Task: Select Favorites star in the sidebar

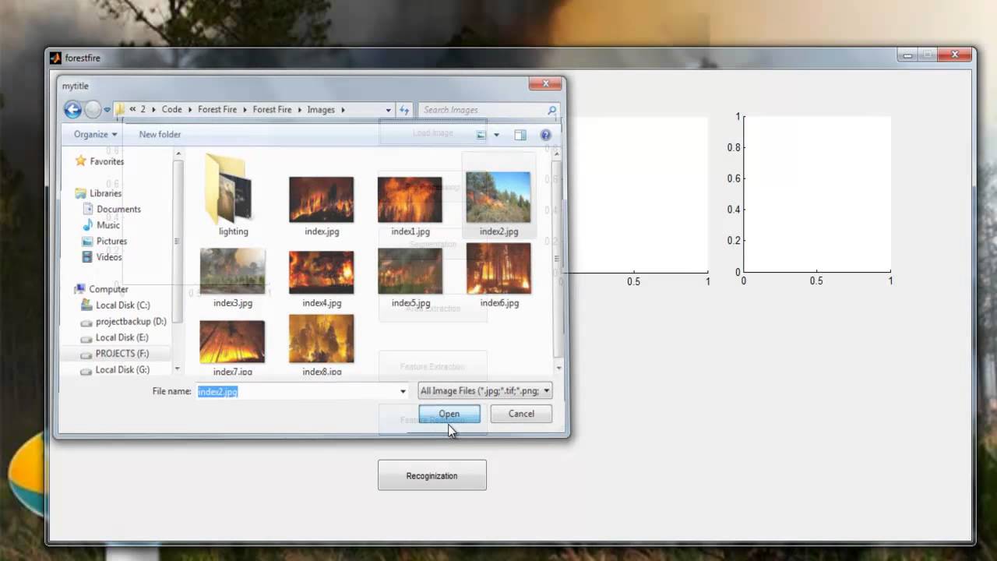Action: tap(79, 161)
